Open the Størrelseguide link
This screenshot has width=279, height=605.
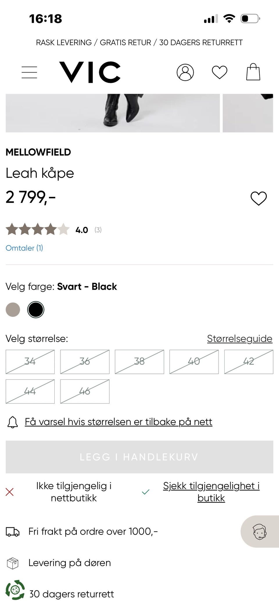pyautogui.click(x=239, y=339)
